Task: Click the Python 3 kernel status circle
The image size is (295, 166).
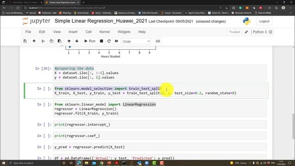Action: (271, 32)
